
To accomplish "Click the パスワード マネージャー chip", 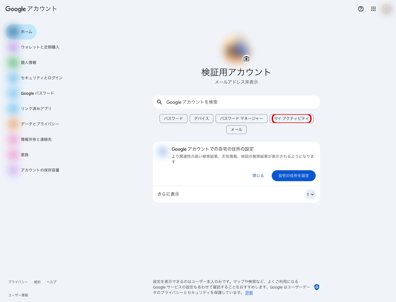I will click(x=241, y=119).
